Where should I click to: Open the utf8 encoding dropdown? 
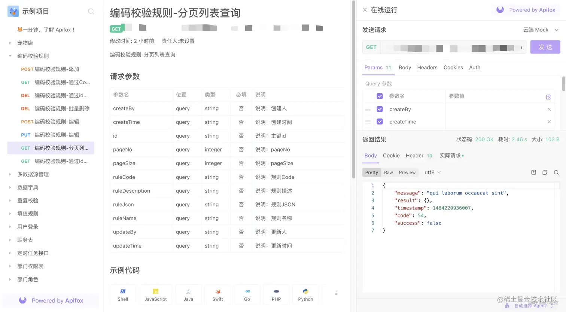(433, 172)
